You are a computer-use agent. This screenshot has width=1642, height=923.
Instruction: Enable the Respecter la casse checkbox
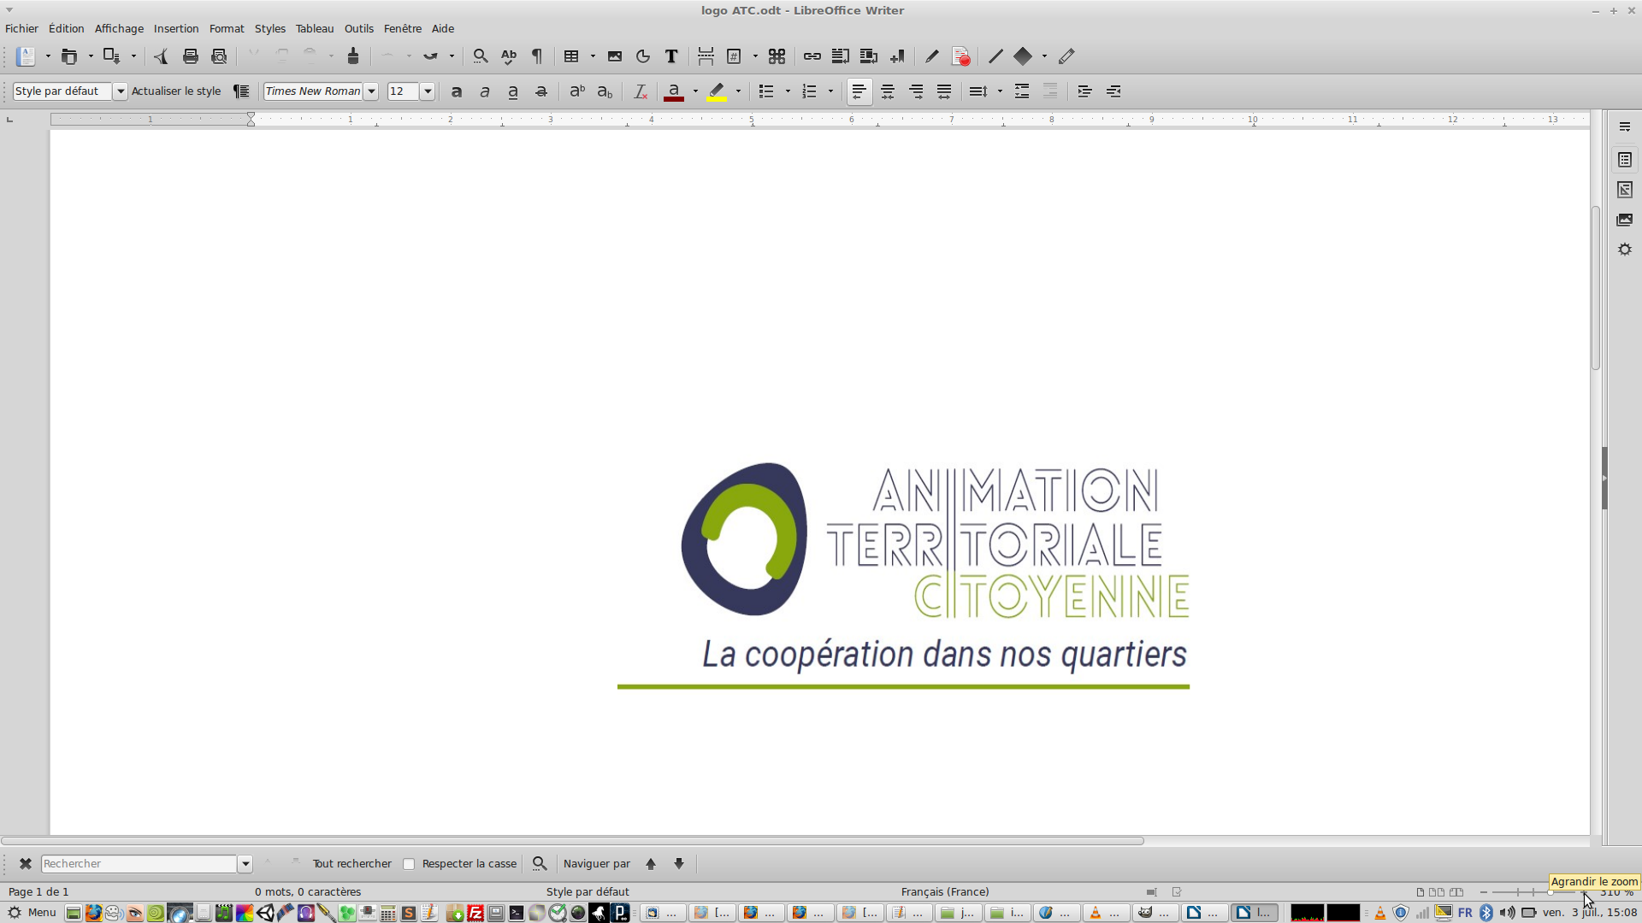coord(409,864)
